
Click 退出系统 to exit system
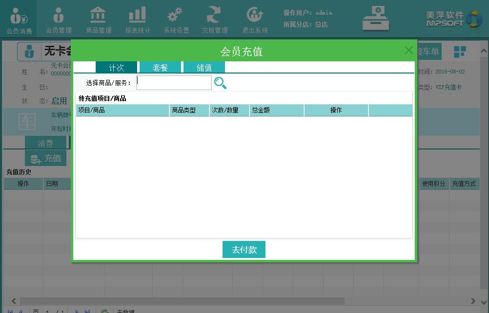coord(255,20)
